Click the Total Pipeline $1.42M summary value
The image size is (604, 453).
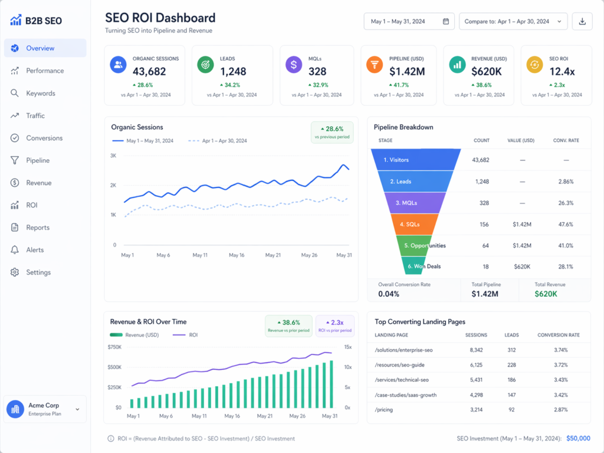click(485, 294)
